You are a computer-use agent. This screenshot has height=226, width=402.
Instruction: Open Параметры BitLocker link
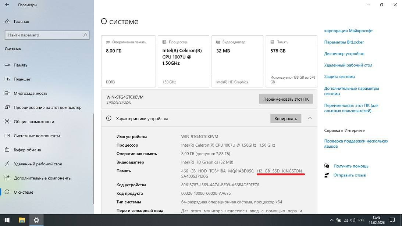coord(344,42)
